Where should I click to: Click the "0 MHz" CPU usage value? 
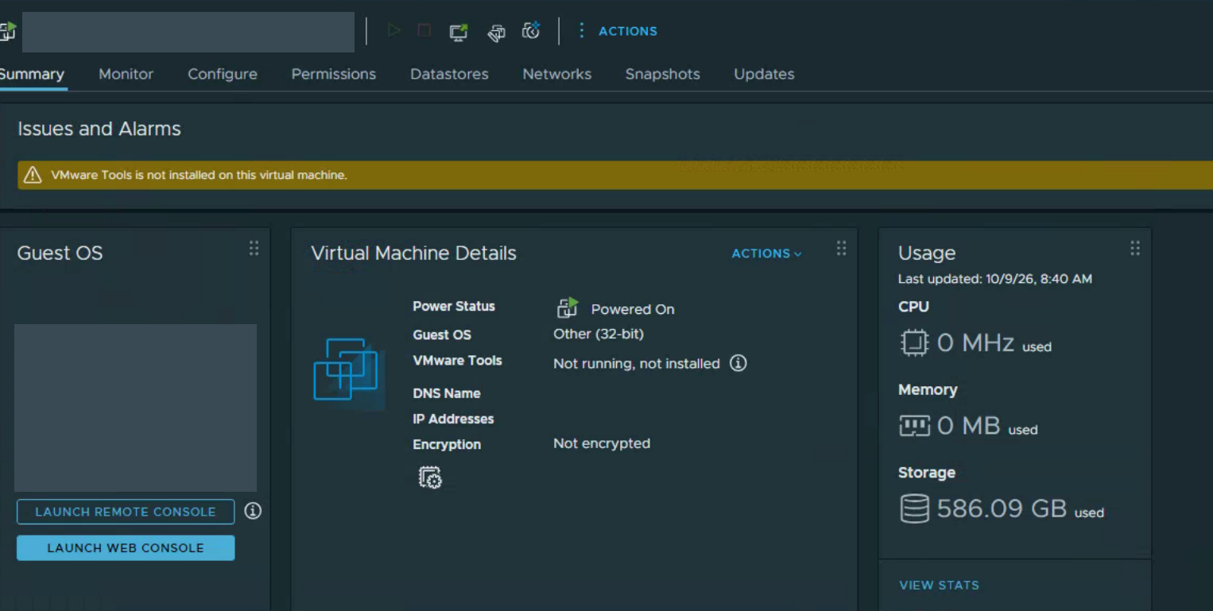pos(976,343)
